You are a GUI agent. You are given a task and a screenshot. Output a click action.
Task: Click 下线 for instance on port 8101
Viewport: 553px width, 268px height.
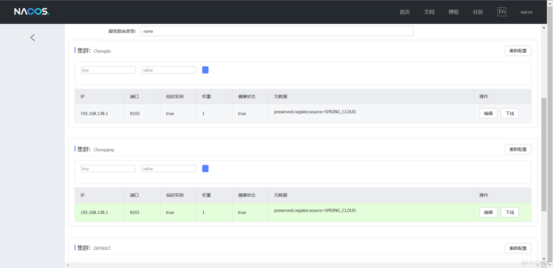[510, 213]
